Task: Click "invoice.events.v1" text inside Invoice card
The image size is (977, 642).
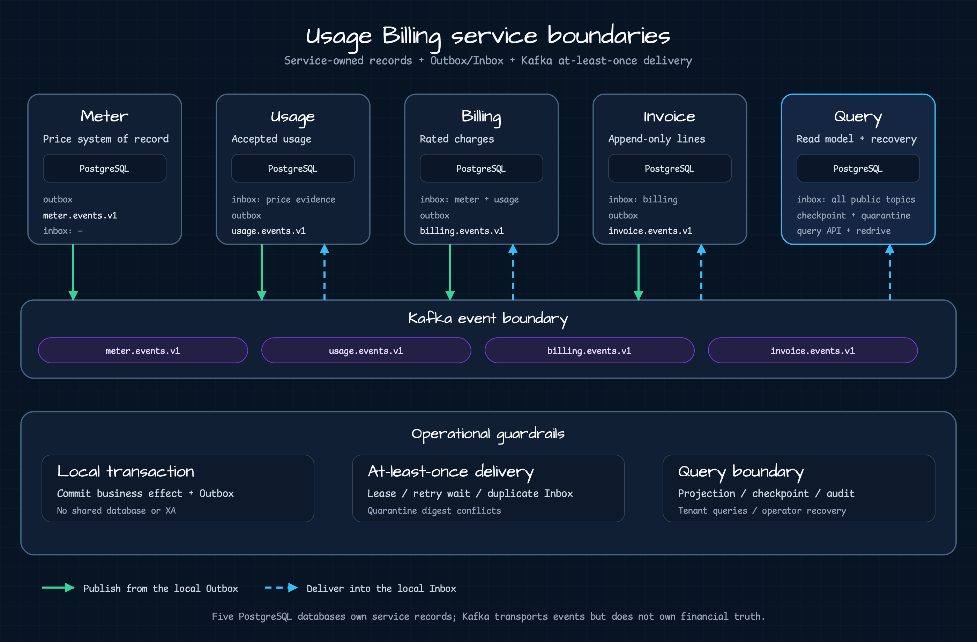Action: pyautogui.click(x=650, y=231)
